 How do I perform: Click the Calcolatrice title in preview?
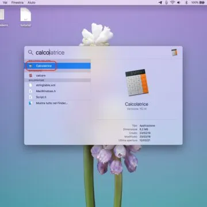(136, 104)
